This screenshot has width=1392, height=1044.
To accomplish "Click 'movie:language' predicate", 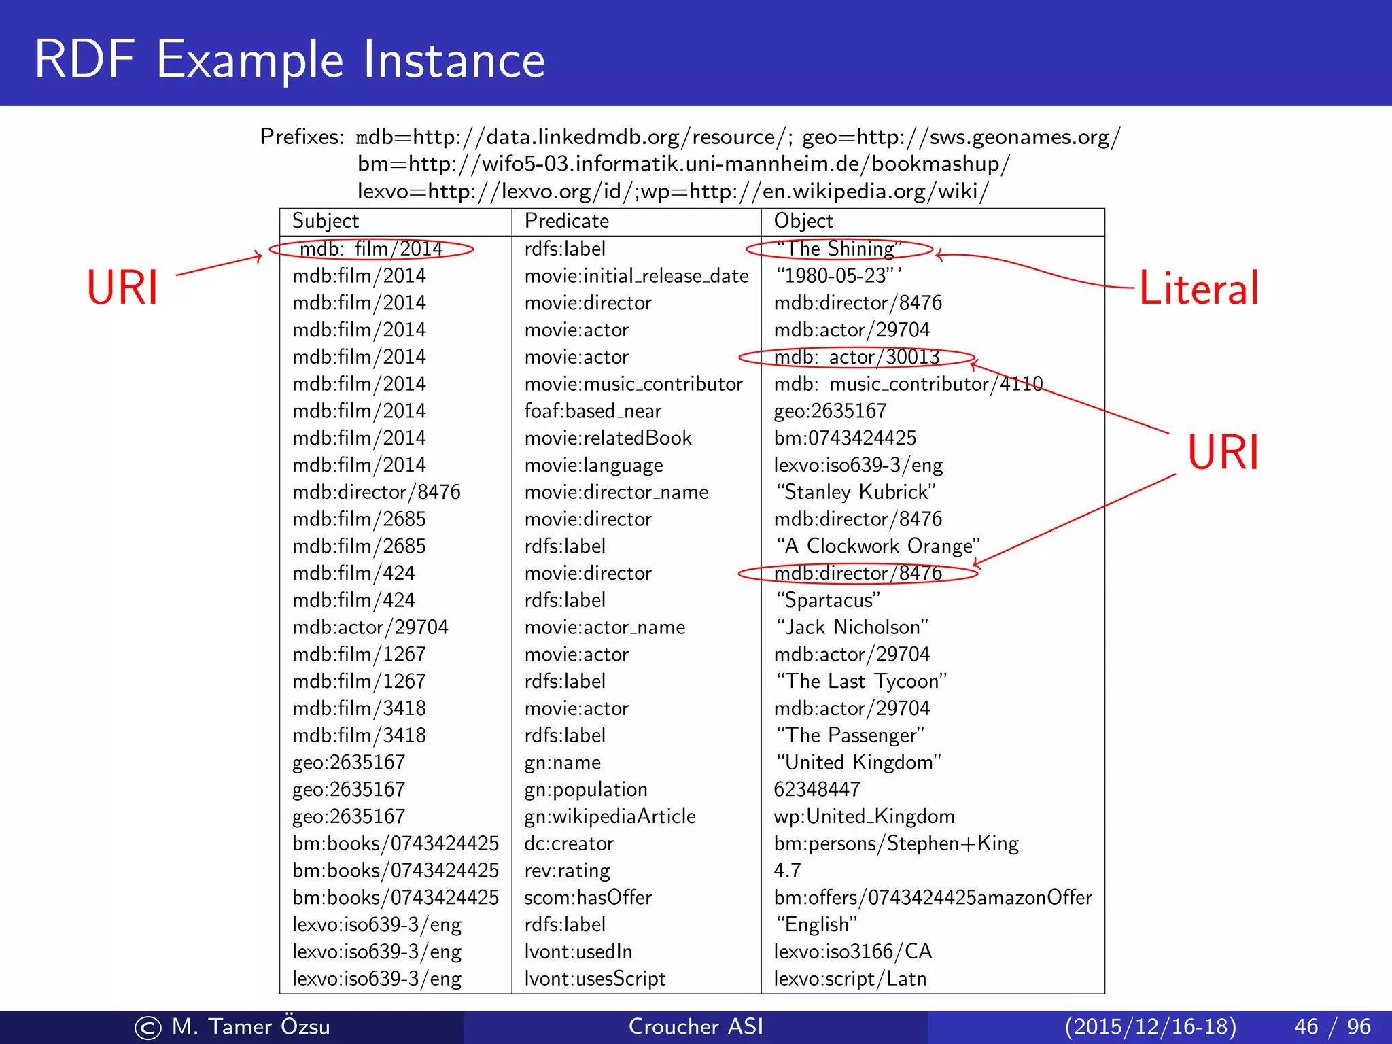I will click(593, 466).
